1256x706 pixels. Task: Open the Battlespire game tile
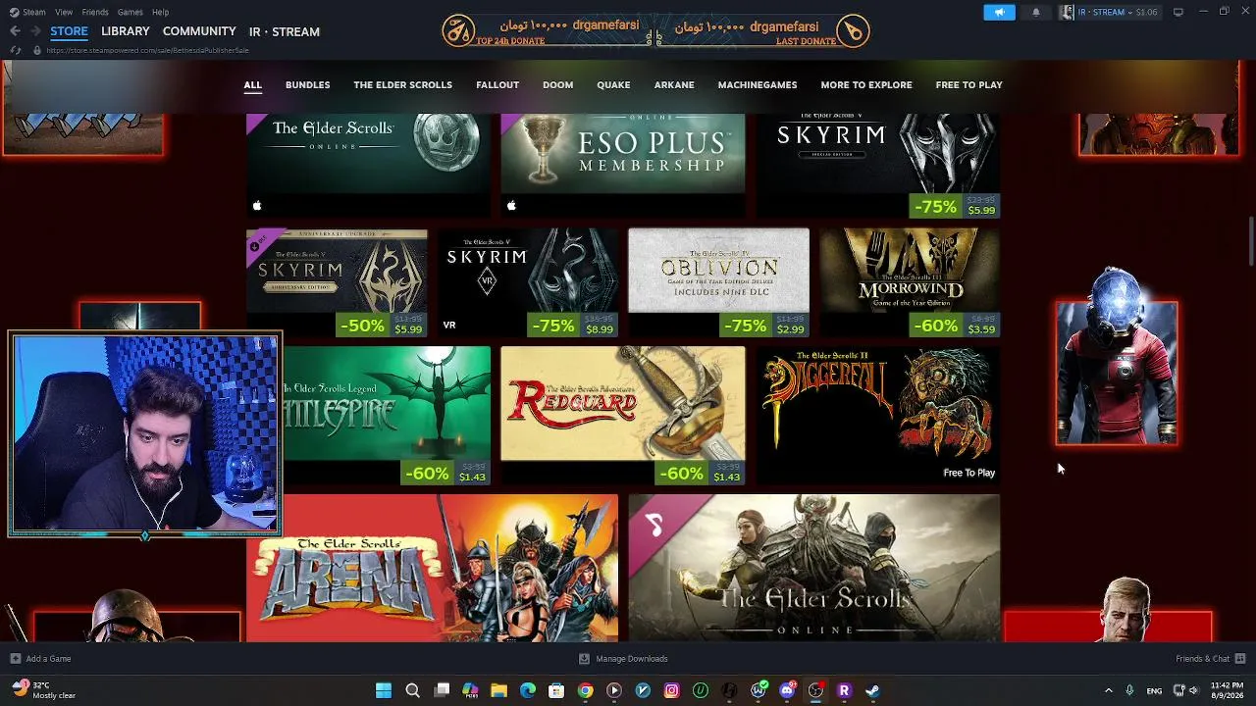pyautogui.click(x=387, y=416)
